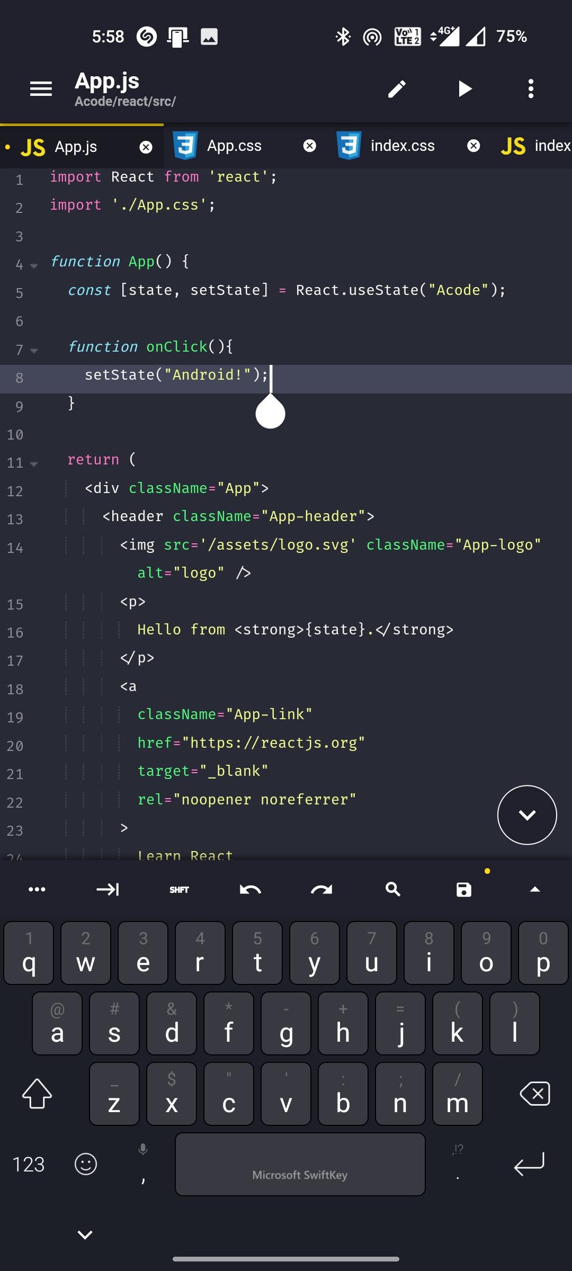Image resolution: width=572 pixels, height=1271 pixels.
Task: Undo the last edit
Action: [x=250, y=890]
